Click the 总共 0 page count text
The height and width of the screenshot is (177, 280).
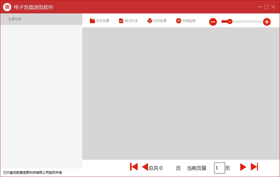pyautogui.click(x=155, y=168)
